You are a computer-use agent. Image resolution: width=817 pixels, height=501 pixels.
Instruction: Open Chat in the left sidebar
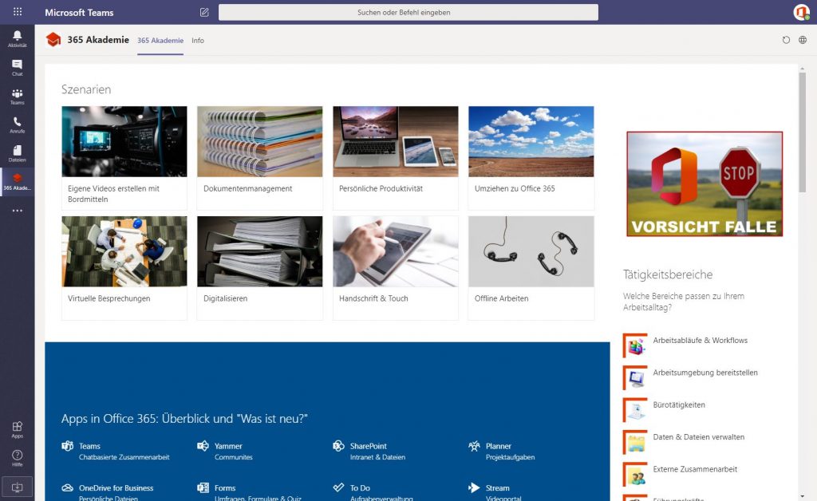(17, 67)
